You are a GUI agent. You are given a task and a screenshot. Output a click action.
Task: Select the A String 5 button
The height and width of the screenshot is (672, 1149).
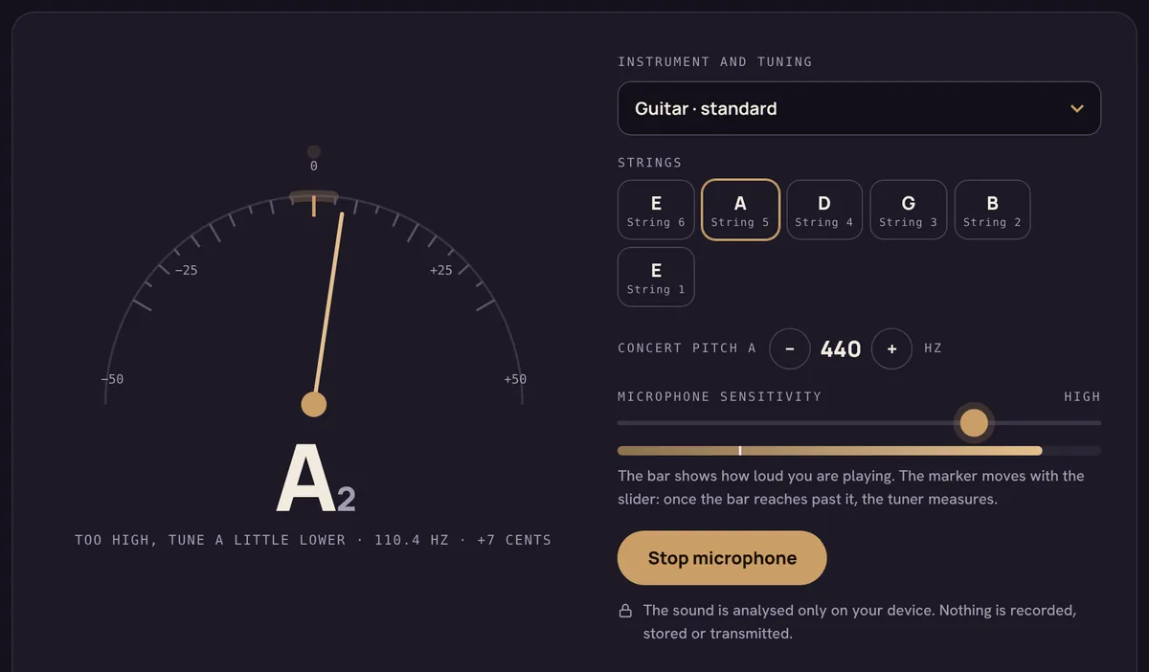coord(740,211)
